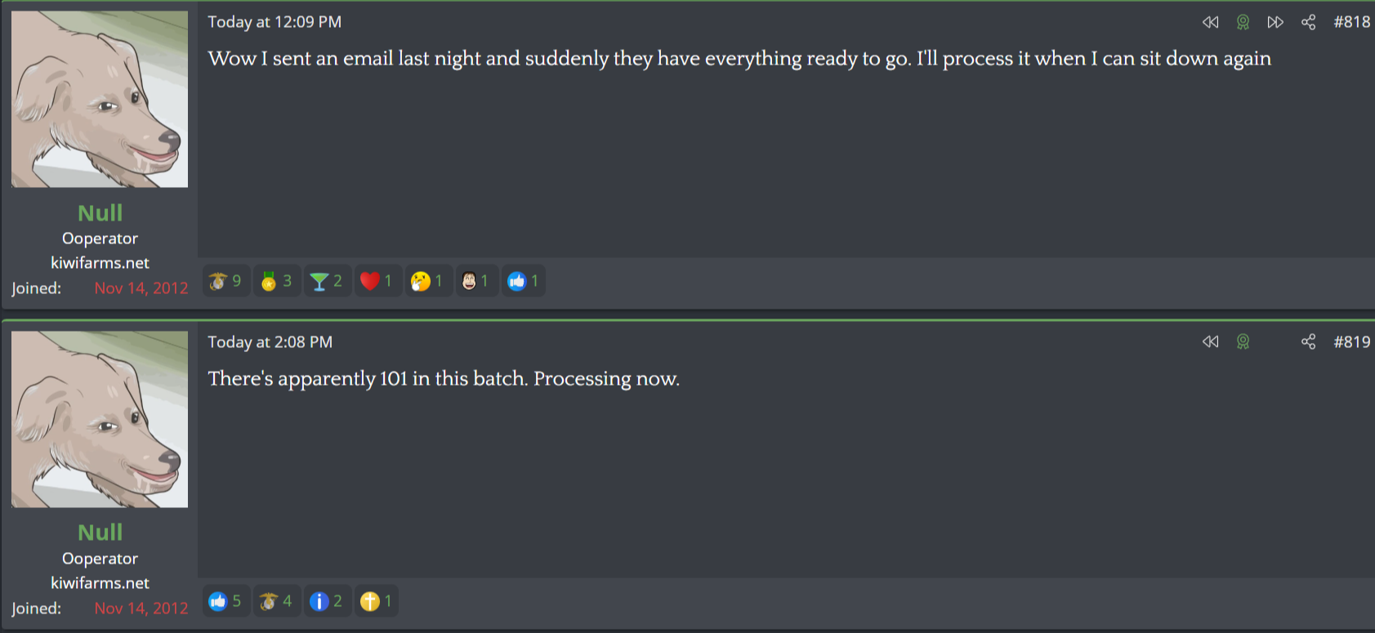Click the blue info reaction with count 2
Screen dimensions: 1375x633
327,601
